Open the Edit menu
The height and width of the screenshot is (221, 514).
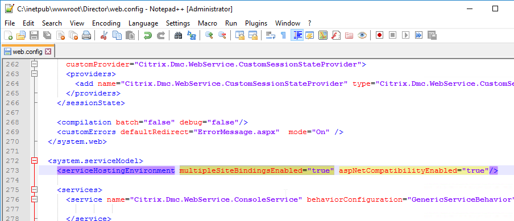coord(28,23)
